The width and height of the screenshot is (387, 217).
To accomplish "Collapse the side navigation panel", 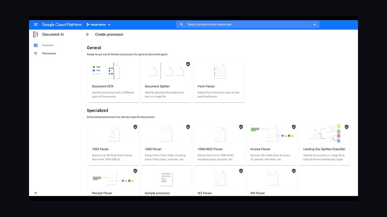I will [x=35, y=193].
